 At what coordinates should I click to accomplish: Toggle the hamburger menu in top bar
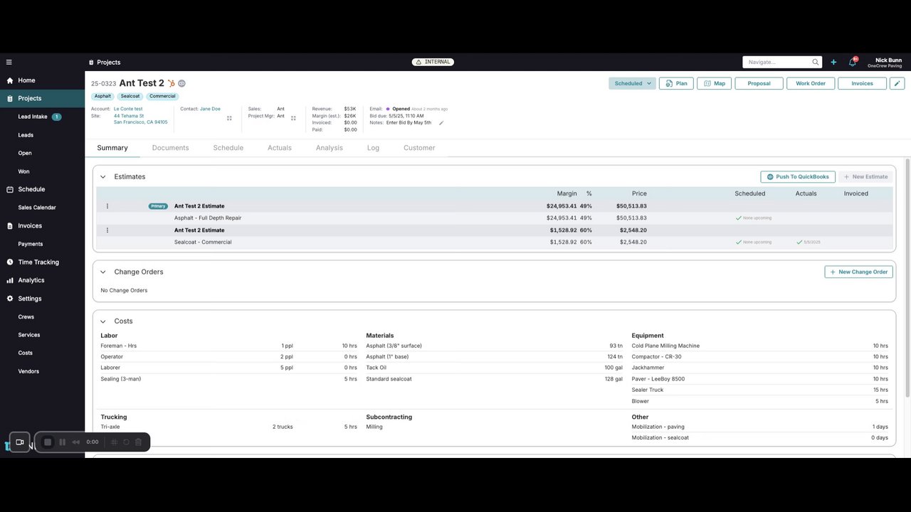[x=9, y=62]
